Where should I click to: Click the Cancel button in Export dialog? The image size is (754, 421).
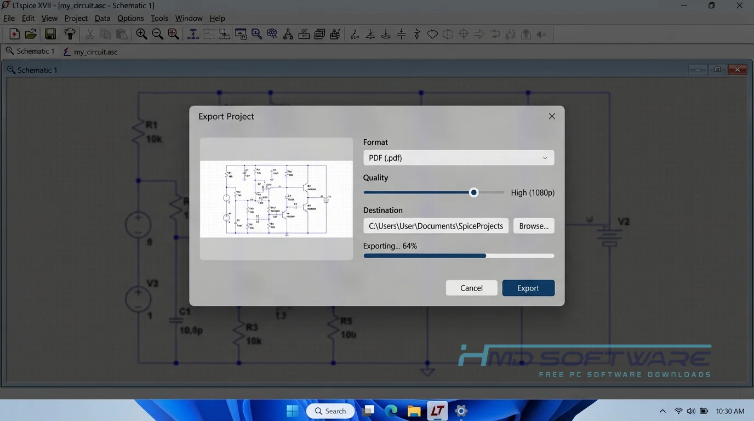tap(471, 288)
